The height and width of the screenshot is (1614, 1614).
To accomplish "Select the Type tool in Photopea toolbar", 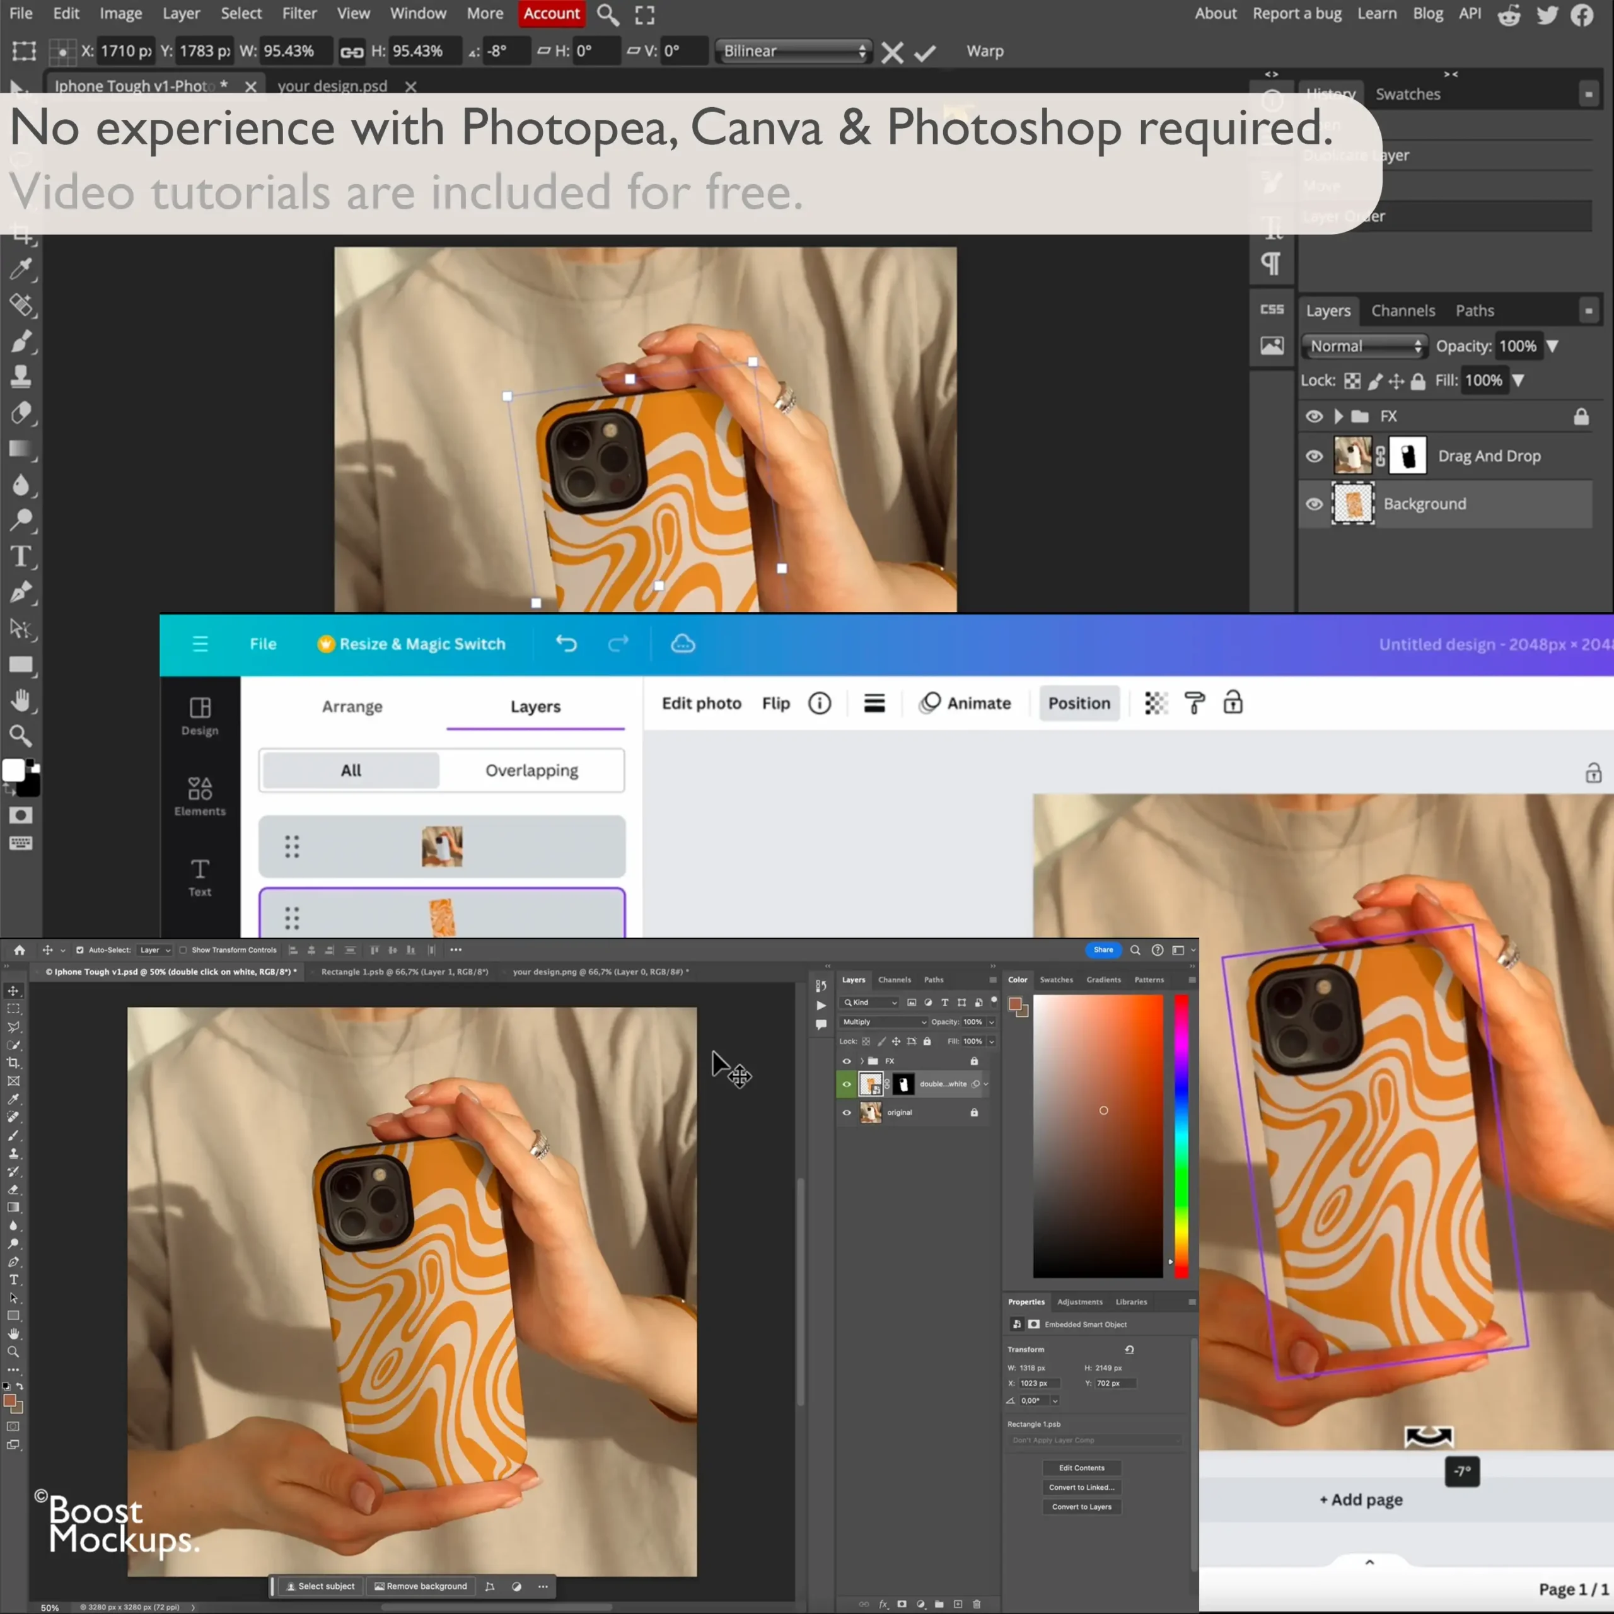I will (x=21, y=556).
